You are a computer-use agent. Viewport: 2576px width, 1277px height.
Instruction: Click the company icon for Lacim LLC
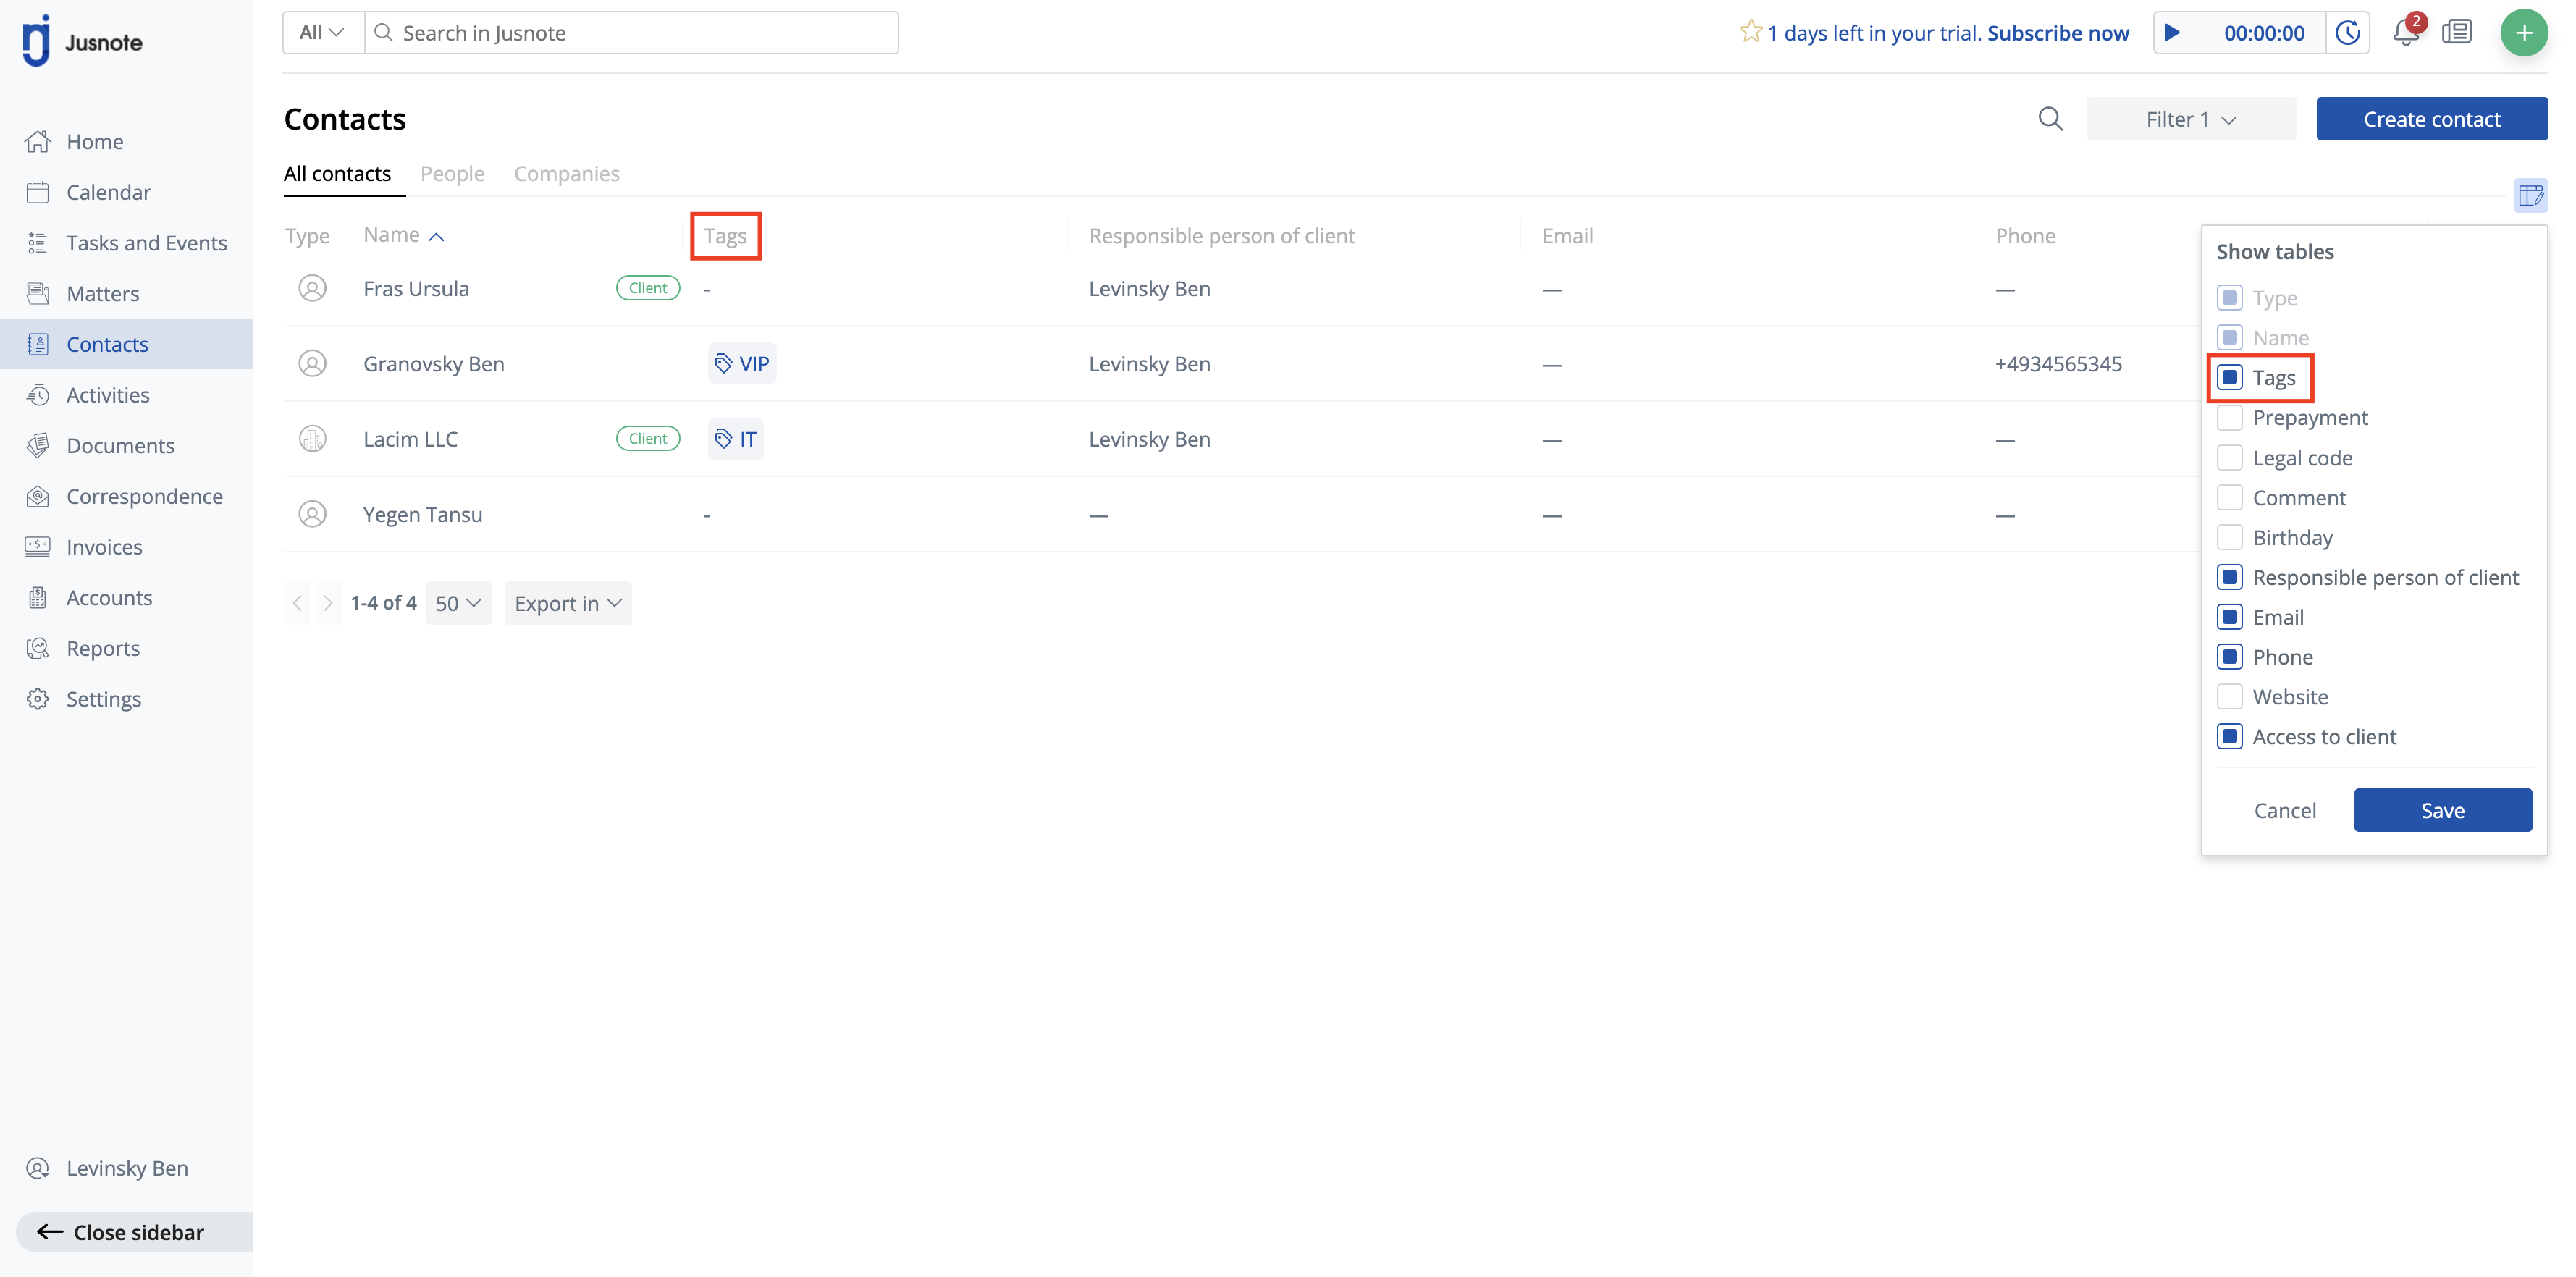[x=313, y=438]
